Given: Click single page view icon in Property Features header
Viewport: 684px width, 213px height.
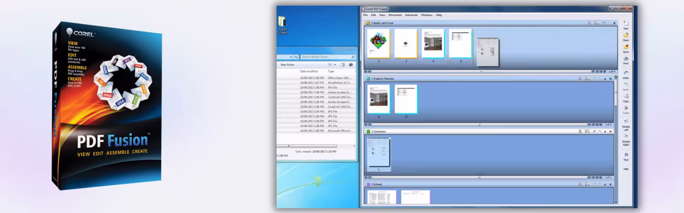Looking at the screenshot, I should (580, 78).
